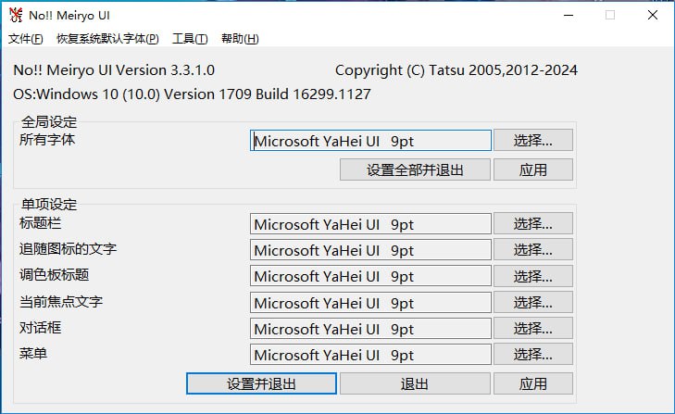
Task: Click the 标题栏 label
Action: tap(40, 222)
